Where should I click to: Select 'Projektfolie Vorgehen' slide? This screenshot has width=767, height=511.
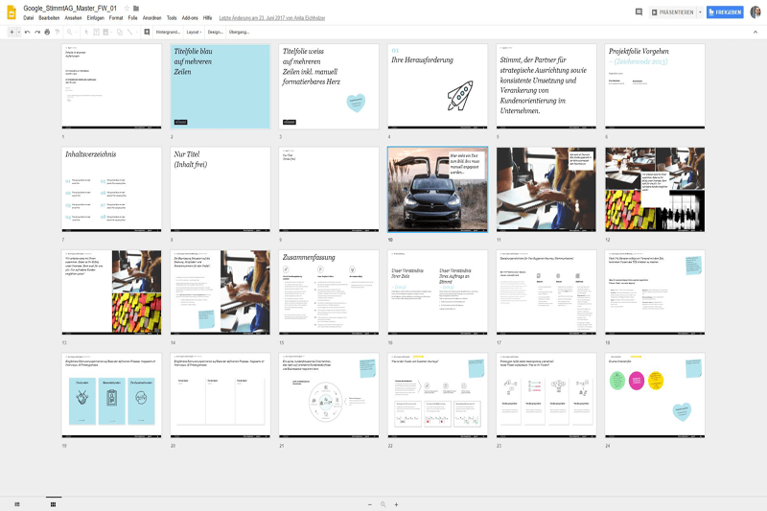coord(655,86)
